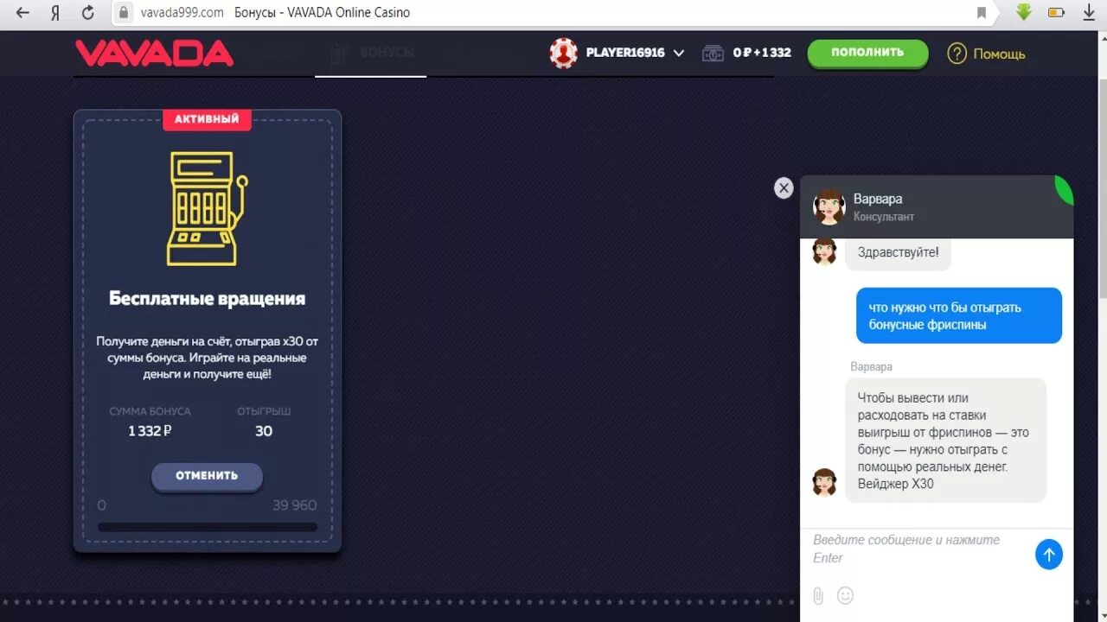This screenshot has width=1107, height=622.
Task: Open emoji picker in chat
Action: [x=845, y=595]
